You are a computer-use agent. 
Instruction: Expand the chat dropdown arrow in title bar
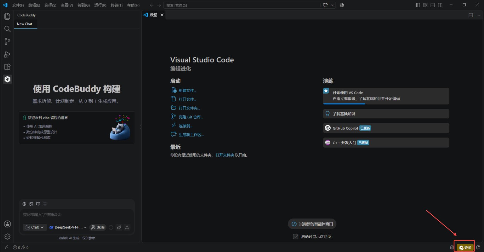click(x=332, y=5)
